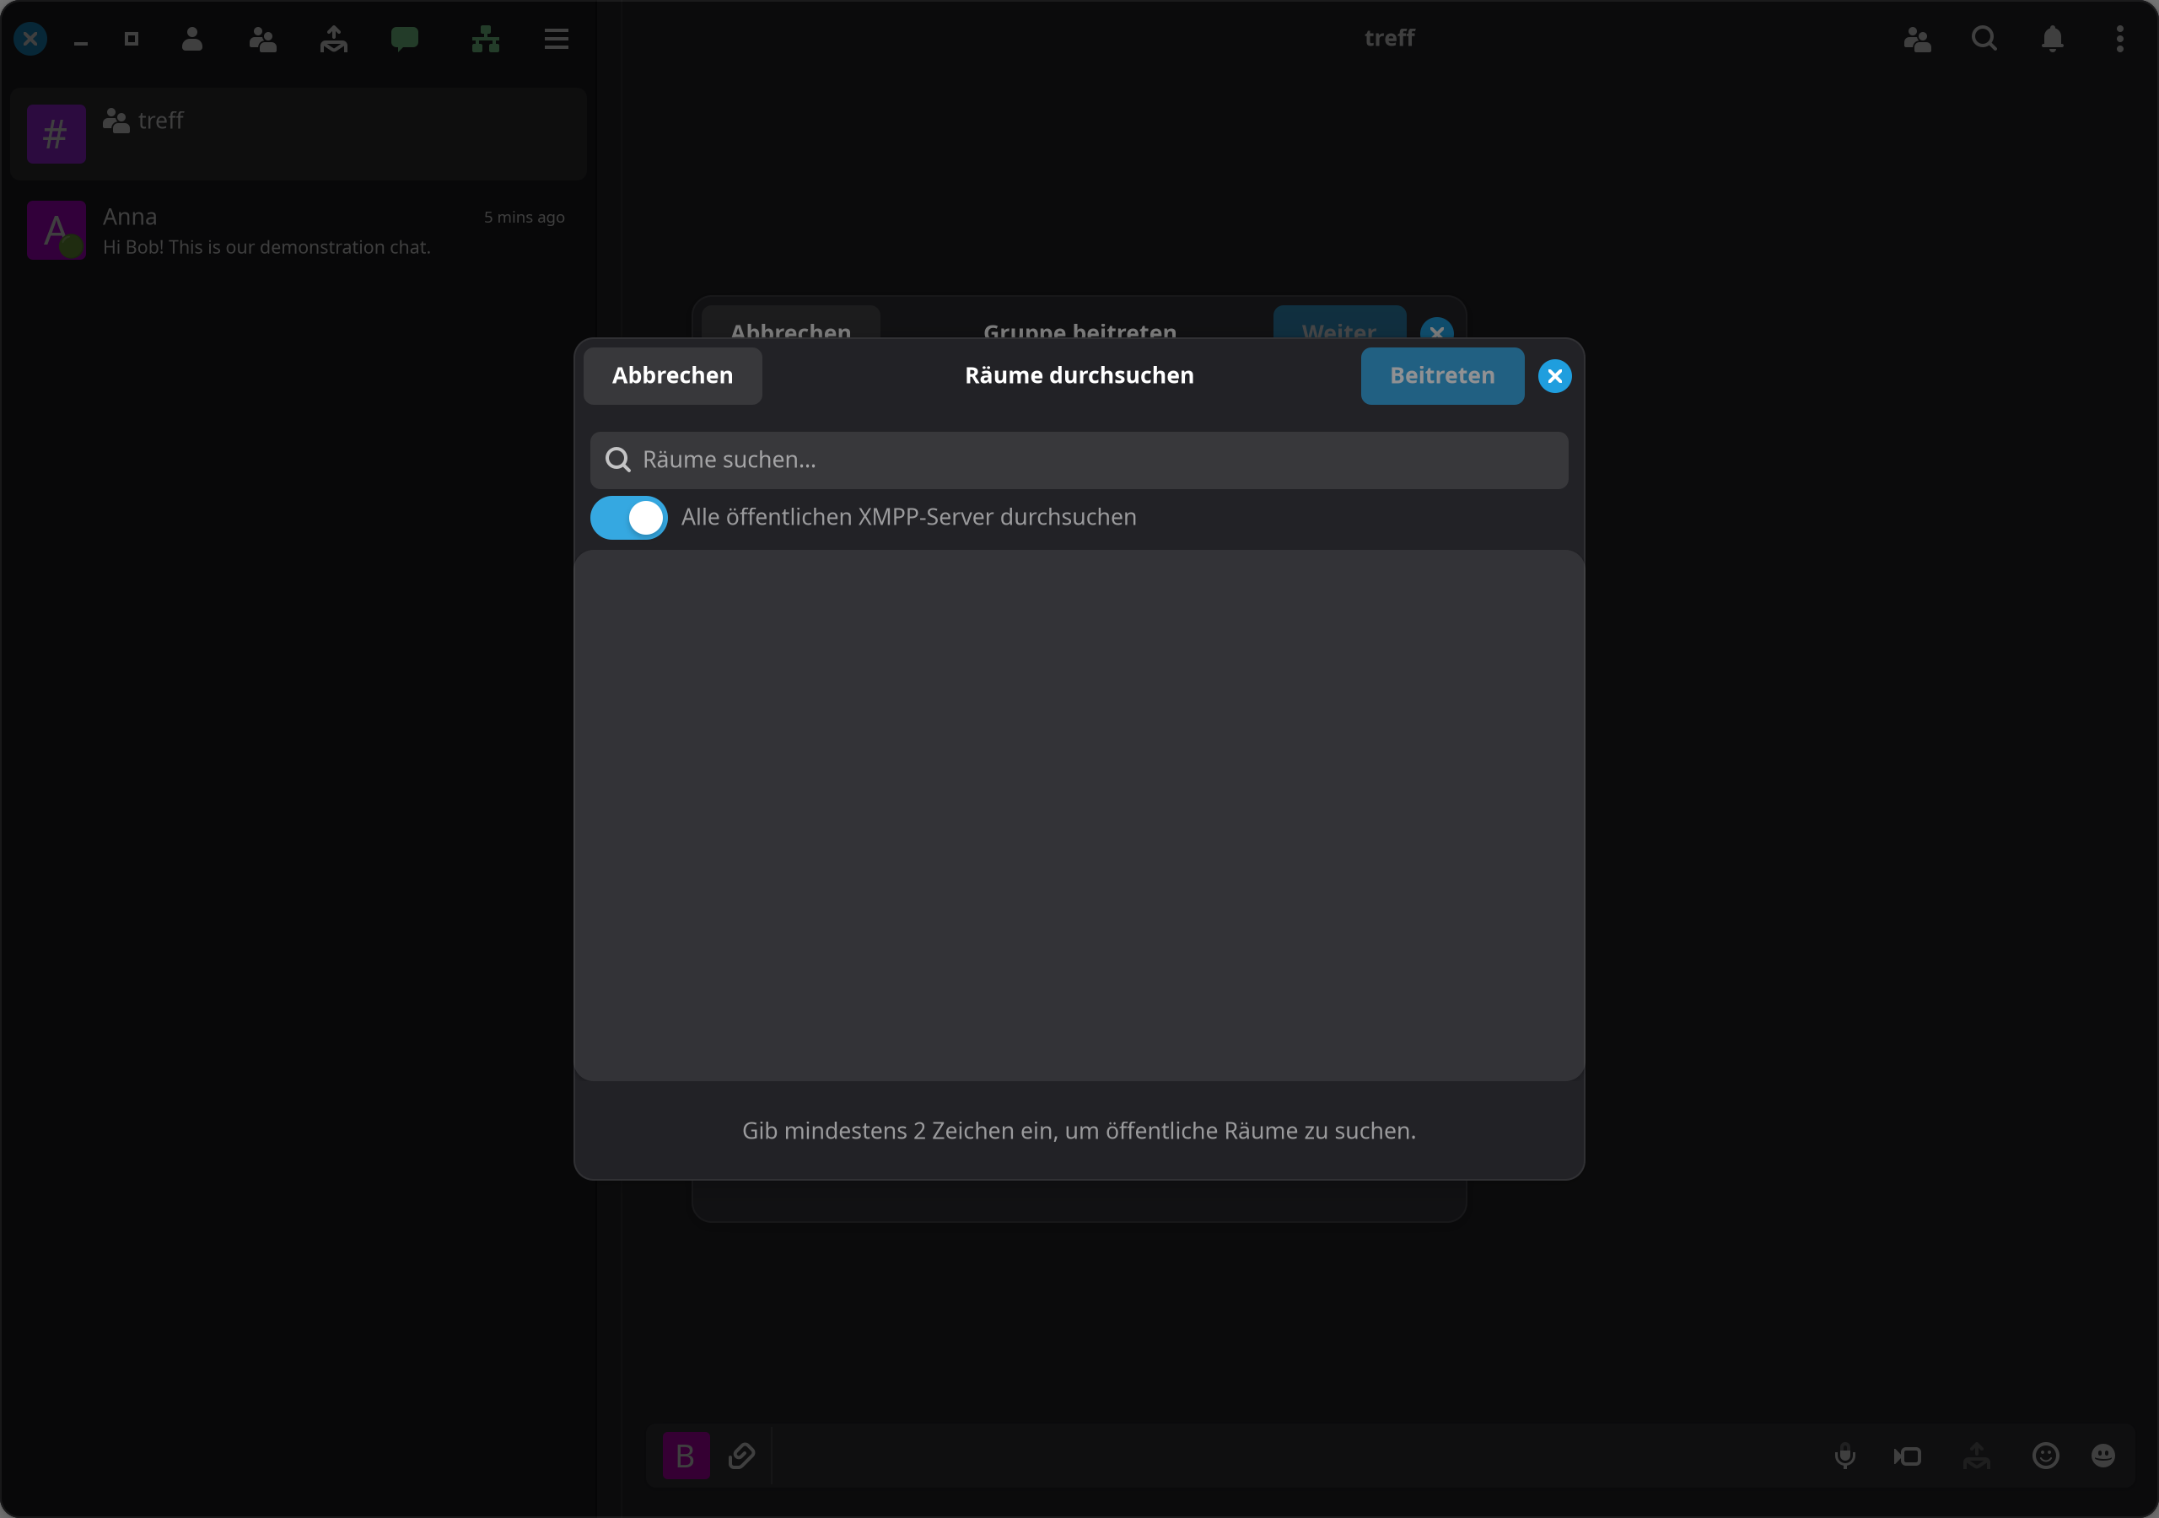Image resolution: width=2159 pixels, height=1518 pixels.
Task: Click the Anna avatar with green status
Action: click(x=57, y=230)
